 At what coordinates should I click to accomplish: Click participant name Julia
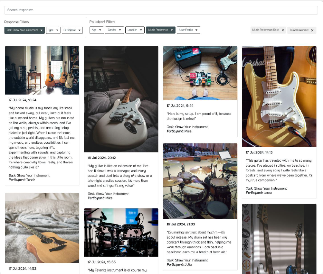(x=188, y=265)
